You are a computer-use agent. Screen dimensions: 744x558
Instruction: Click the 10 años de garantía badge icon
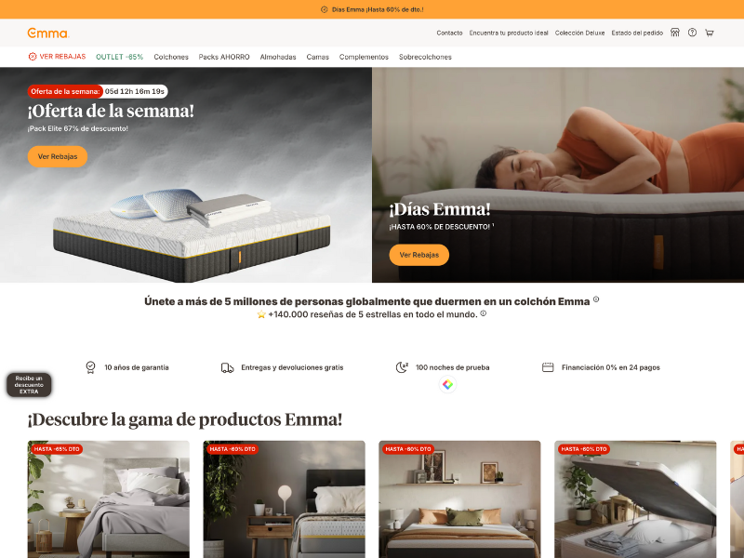point(90,367)
